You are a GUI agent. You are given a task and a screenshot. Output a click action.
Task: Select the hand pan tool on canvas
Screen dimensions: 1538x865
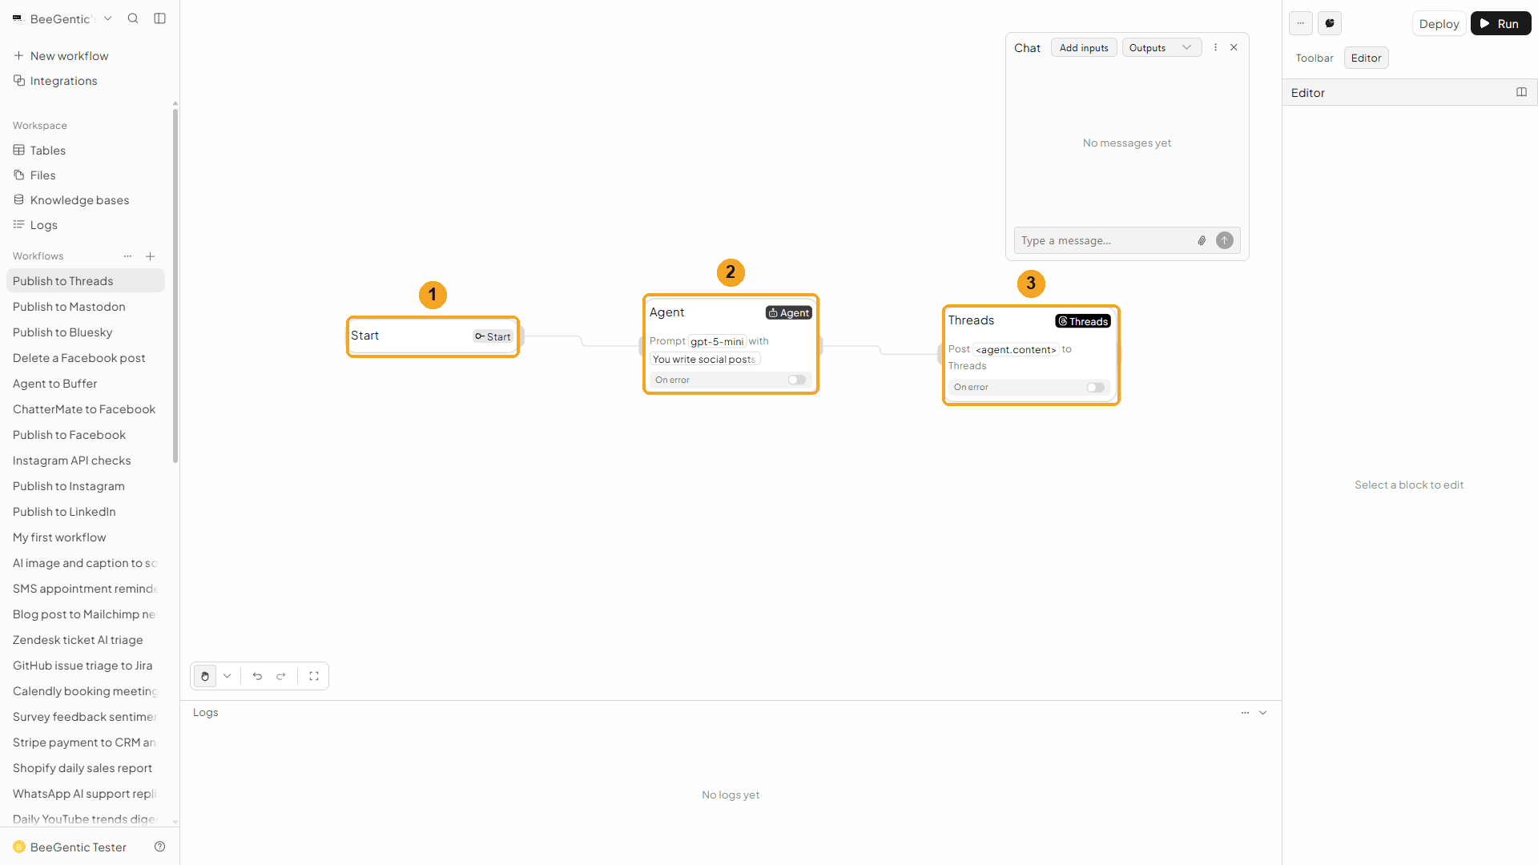(x=205, y=676)
